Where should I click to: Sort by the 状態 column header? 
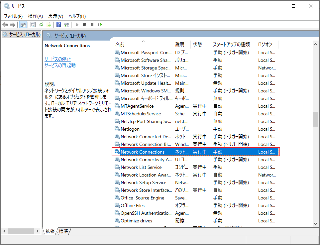click(x=201, y=44)
